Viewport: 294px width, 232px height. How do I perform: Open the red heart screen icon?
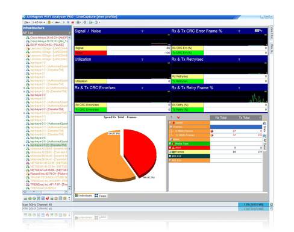click(48, 198)
